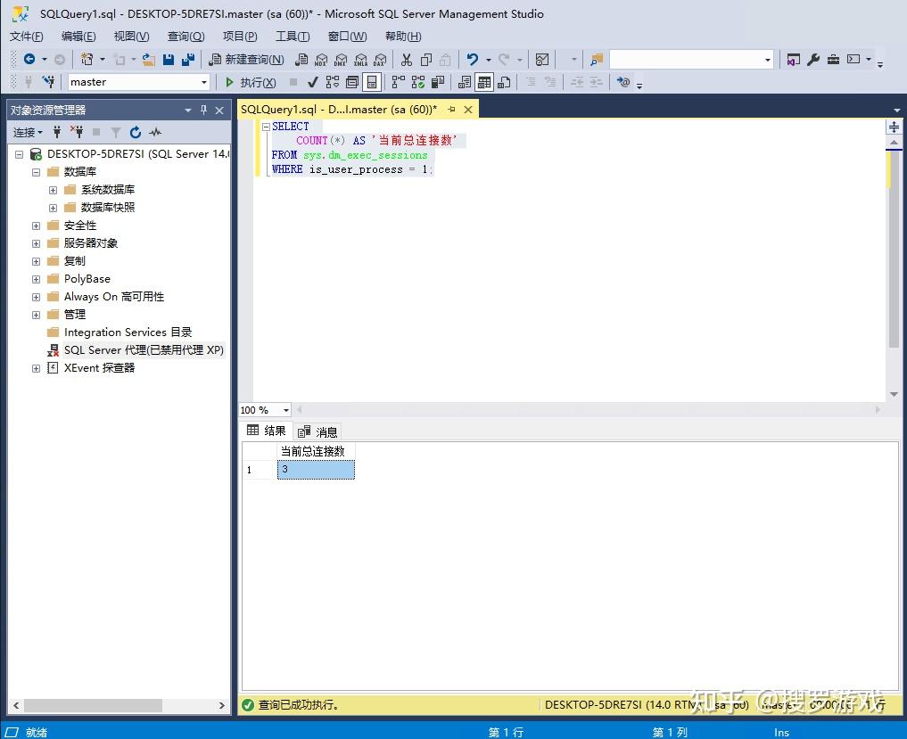Click the Disconnect plug icon in Object Explorer
Image resolution: width=907 pixels, height=739 pixels.
(77, 133)
